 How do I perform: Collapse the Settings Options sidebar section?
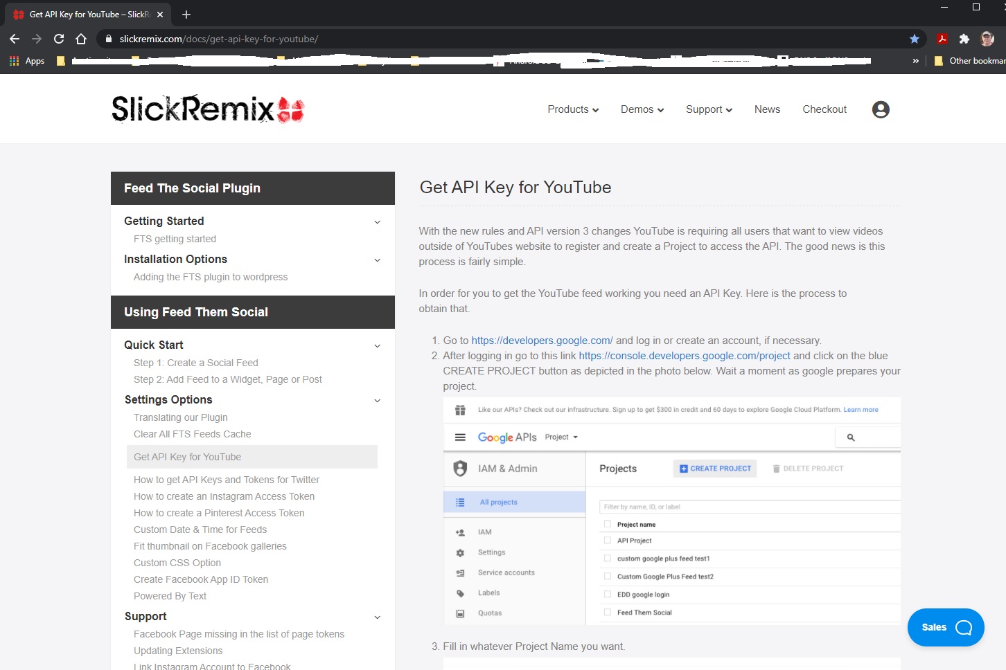pos(377,400)
